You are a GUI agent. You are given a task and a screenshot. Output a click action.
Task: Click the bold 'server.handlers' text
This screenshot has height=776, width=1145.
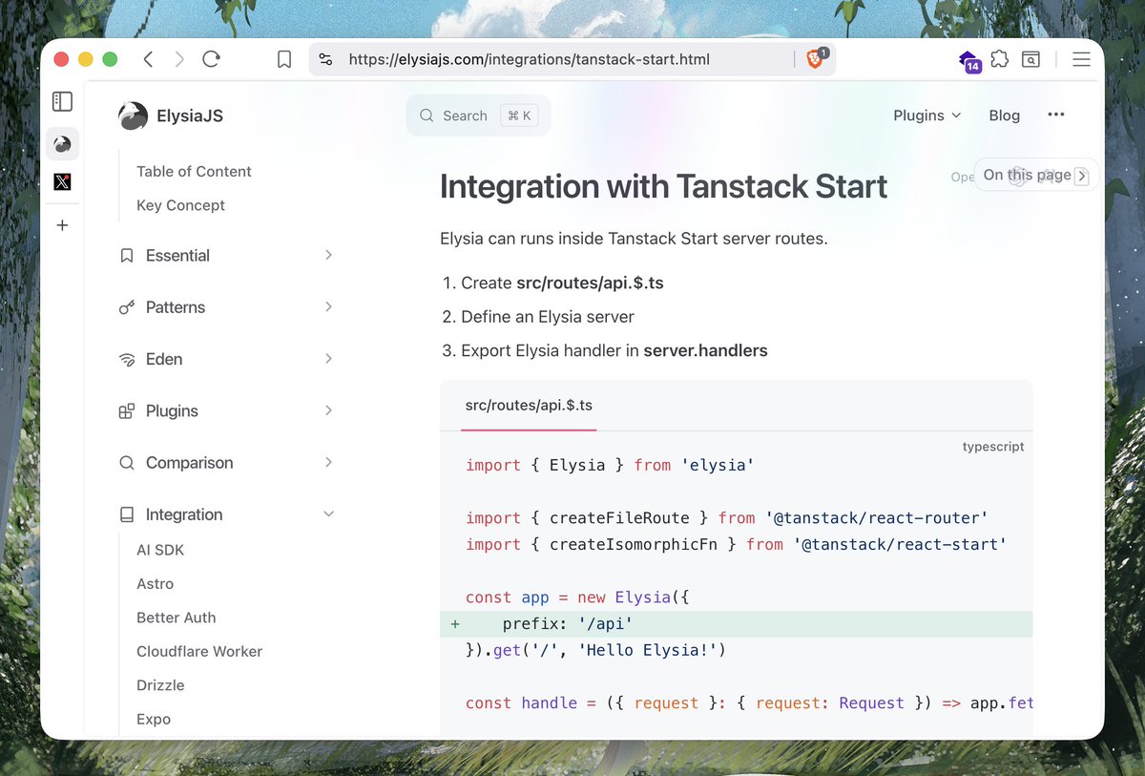coord(705,350)
